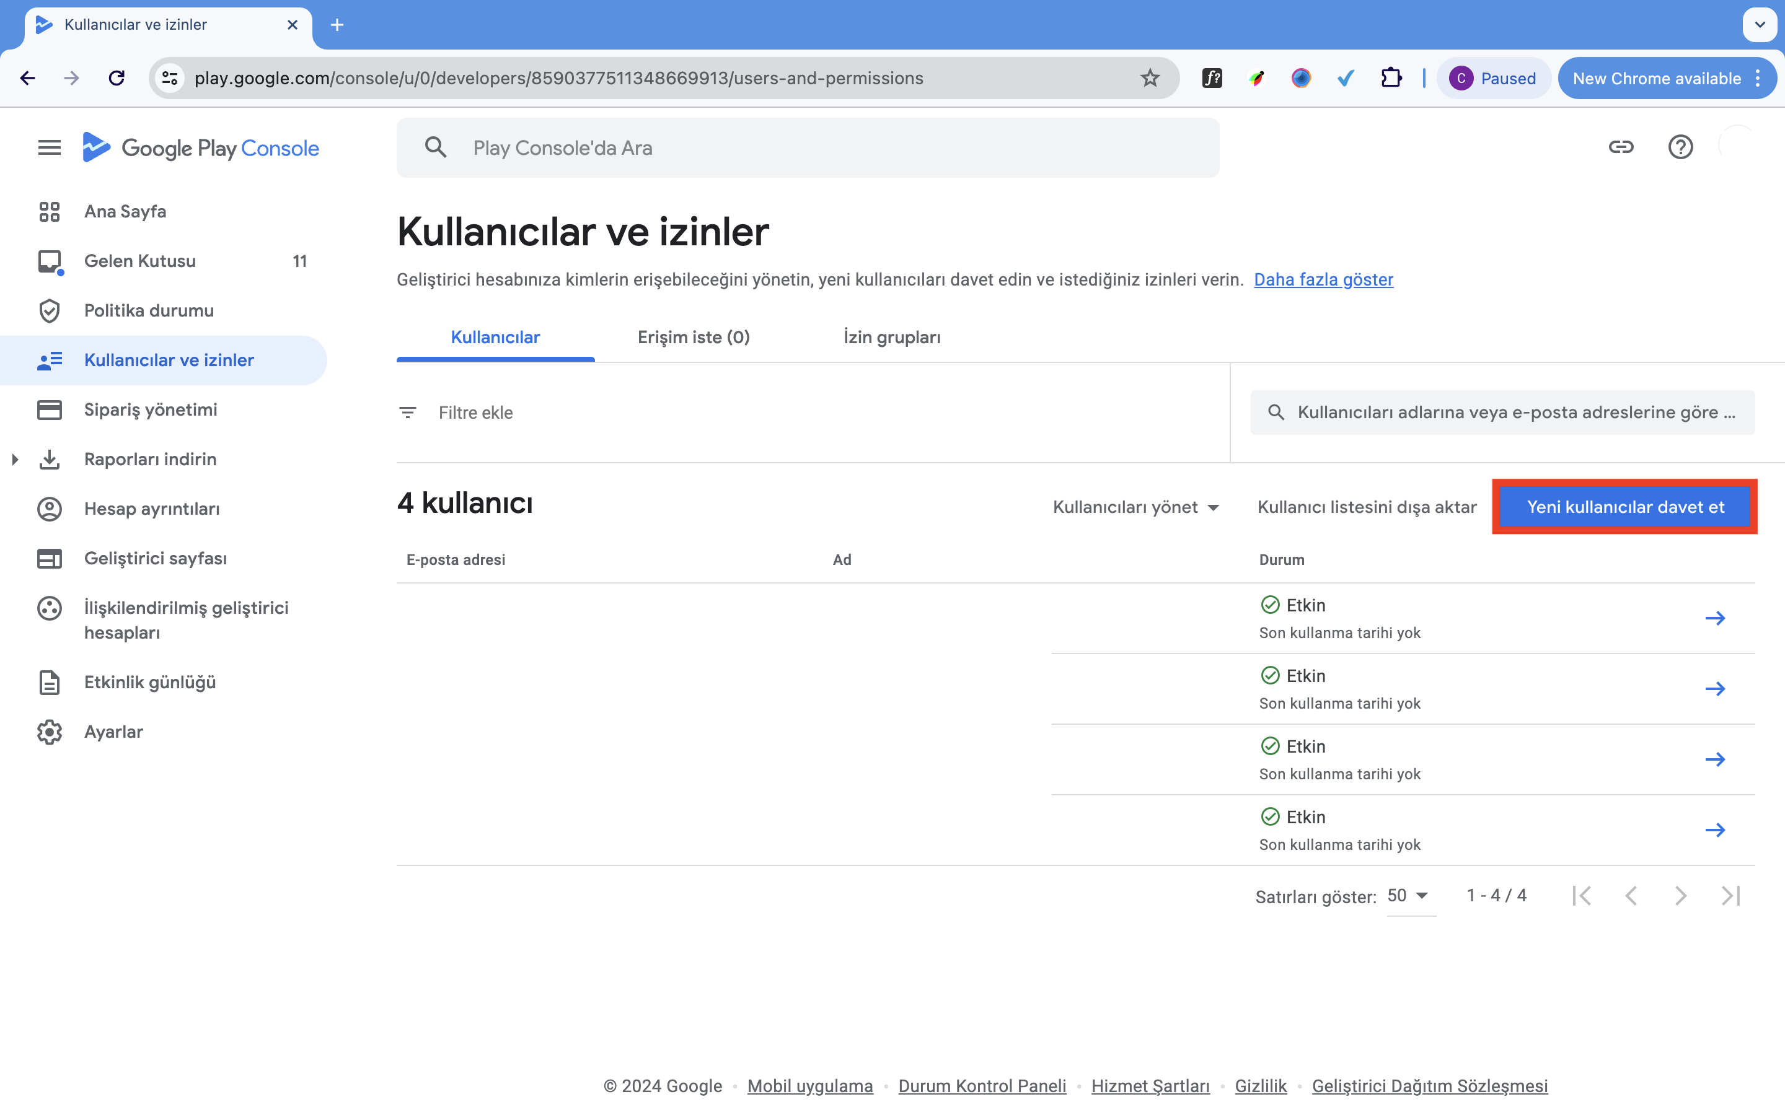1785x1115 pixels.
Task: Open Ayarlar gear icon
Action: tap(50, 732)
